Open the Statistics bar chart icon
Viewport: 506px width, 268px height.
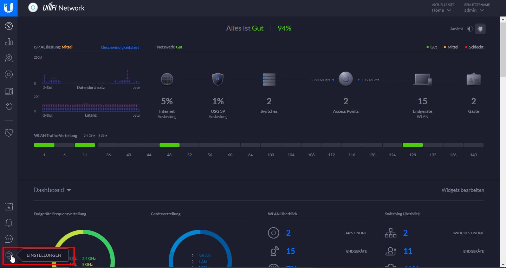coord(9,42)
